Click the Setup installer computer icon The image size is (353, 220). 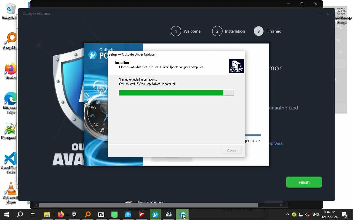click(x=236, y=66)
